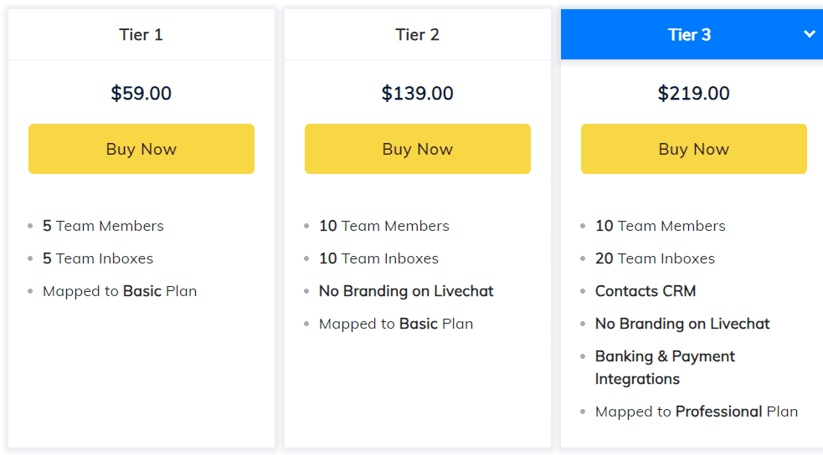The height and width of the screenshot is (455, 823).
Task: Click the $139.00 price in Tier 2
Action: click(x=417, y=93)
